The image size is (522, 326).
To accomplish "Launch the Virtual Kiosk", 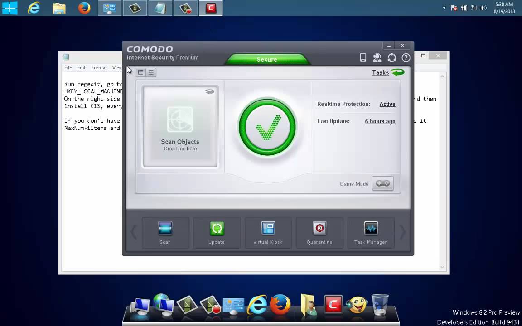I will 268,233.
